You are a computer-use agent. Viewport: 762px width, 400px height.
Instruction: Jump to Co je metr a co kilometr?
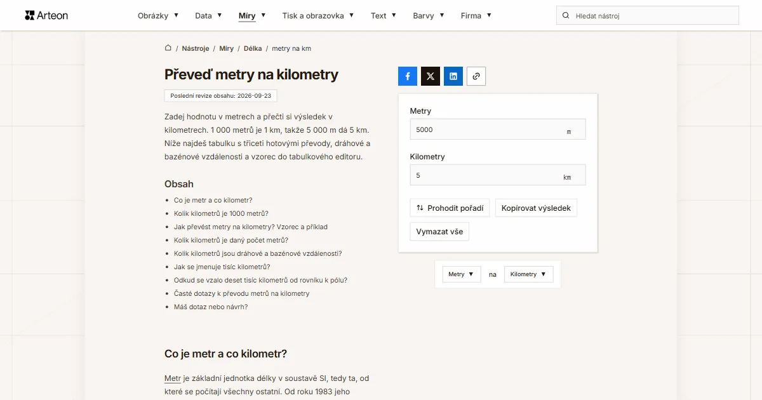tap(213, 200)
